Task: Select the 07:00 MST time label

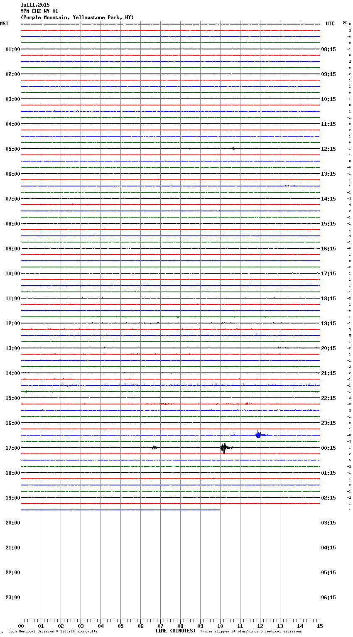Action: [13, 199]
